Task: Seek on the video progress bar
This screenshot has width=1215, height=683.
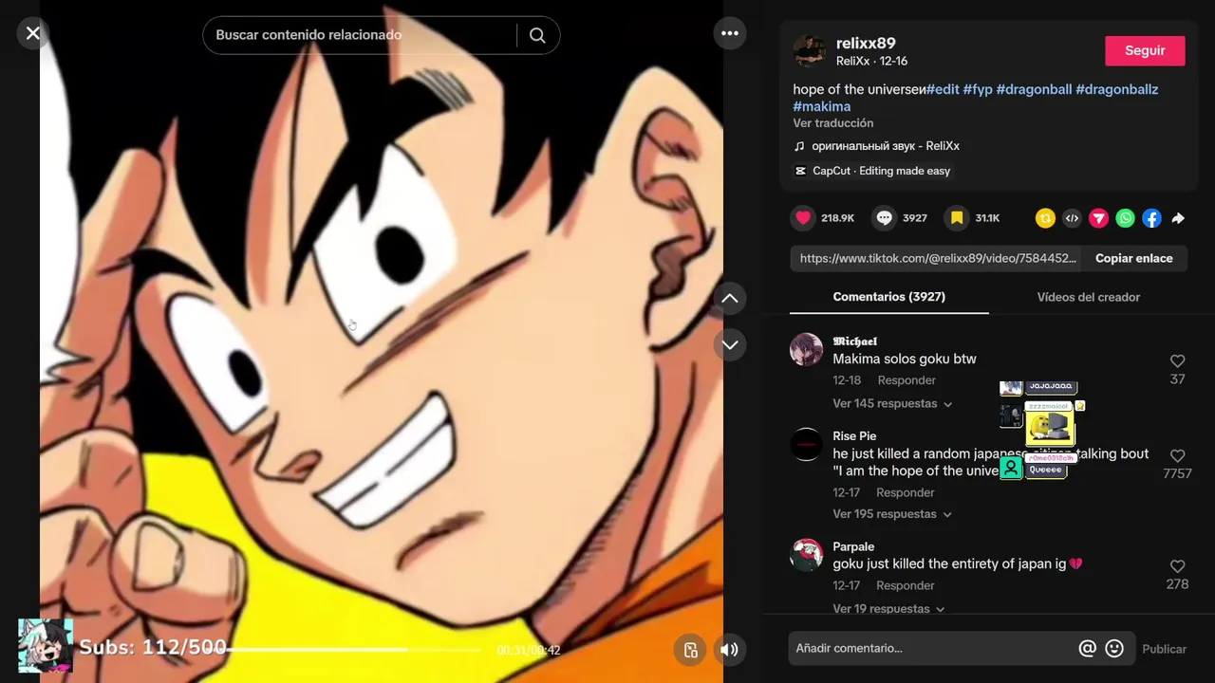Action: pyautogui.click(x=353, y=650)
